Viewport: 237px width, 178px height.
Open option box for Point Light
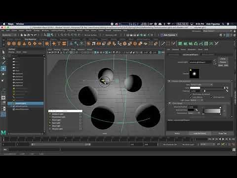coord(80,120)
